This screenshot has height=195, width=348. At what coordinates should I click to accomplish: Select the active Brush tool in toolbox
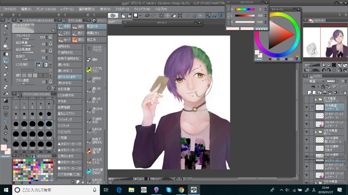point(6,60)
